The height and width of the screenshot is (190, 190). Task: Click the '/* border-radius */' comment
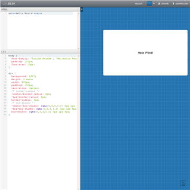coord(25,91)
